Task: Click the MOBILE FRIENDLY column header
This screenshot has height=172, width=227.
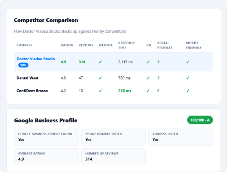Action: (194, 45)
